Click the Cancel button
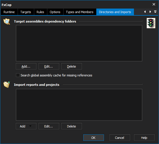The image size is (159, 144). pyautogui.click(x=120, y=138)
